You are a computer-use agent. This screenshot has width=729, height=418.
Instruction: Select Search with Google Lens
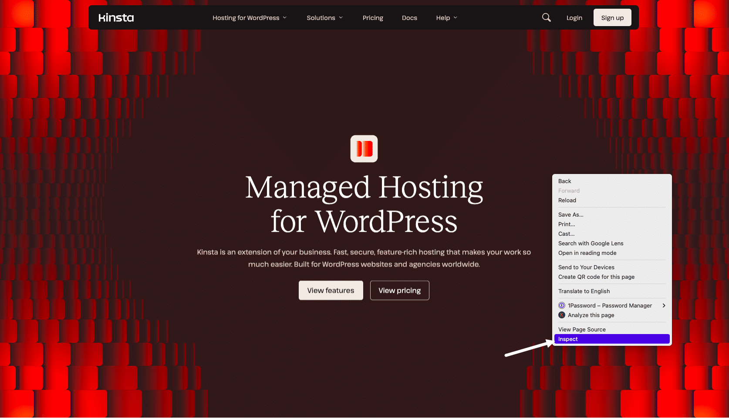click(x=612, y=243)
